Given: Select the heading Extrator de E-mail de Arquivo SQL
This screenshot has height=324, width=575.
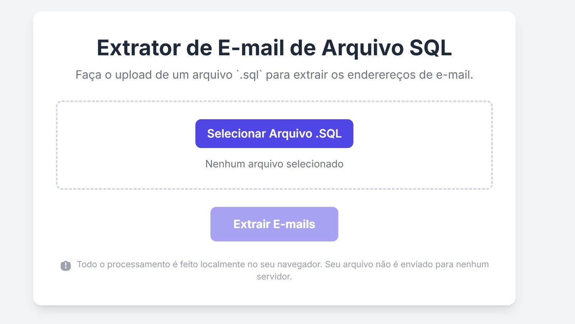Looking at the screenshot, I should (274, 47).
